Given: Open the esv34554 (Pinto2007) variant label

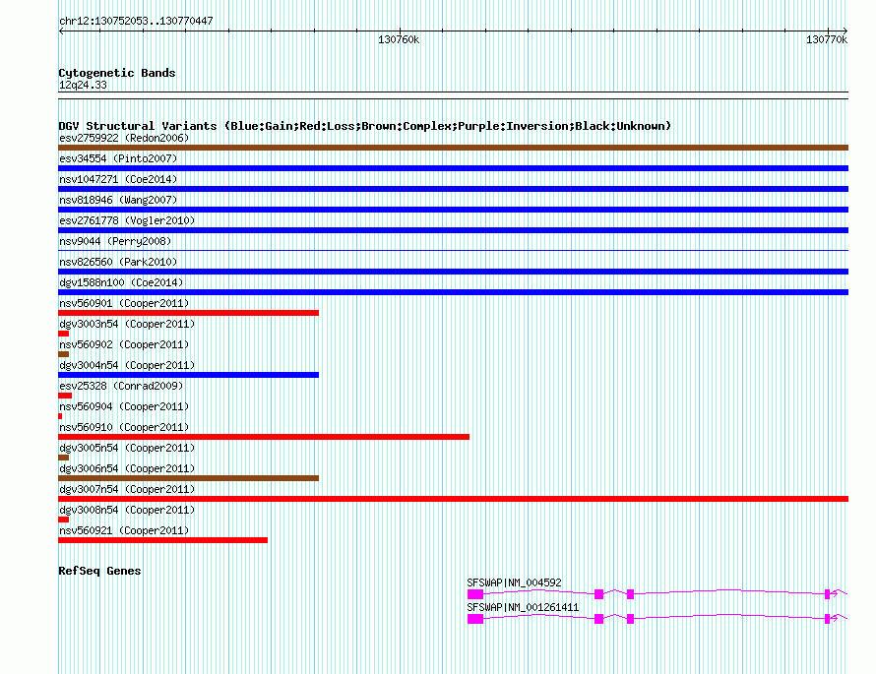Looking at the screenshot, I should coord(118,158).
